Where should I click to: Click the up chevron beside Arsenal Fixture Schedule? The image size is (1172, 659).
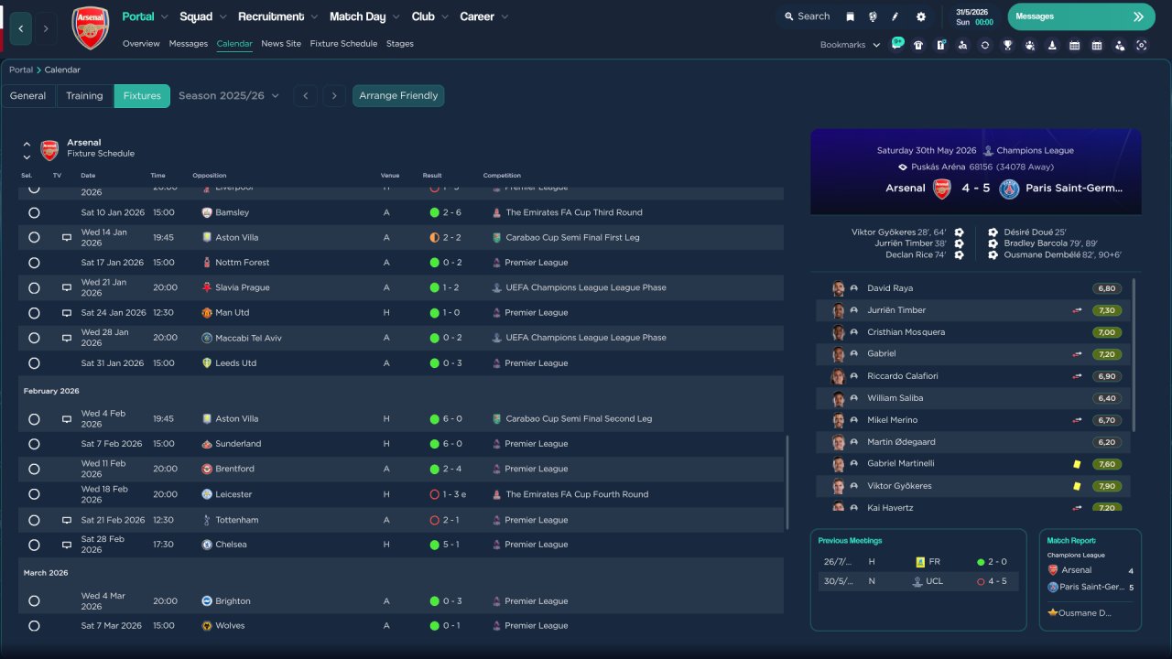point(27,144)
